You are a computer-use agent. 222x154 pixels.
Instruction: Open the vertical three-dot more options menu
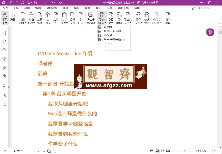pyautogui.click(x=219, y=8)
